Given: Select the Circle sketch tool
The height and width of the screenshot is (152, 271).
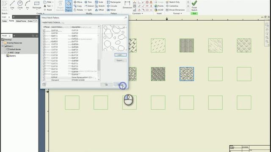Looking at the screenshot, I should (x=20, y=5).
